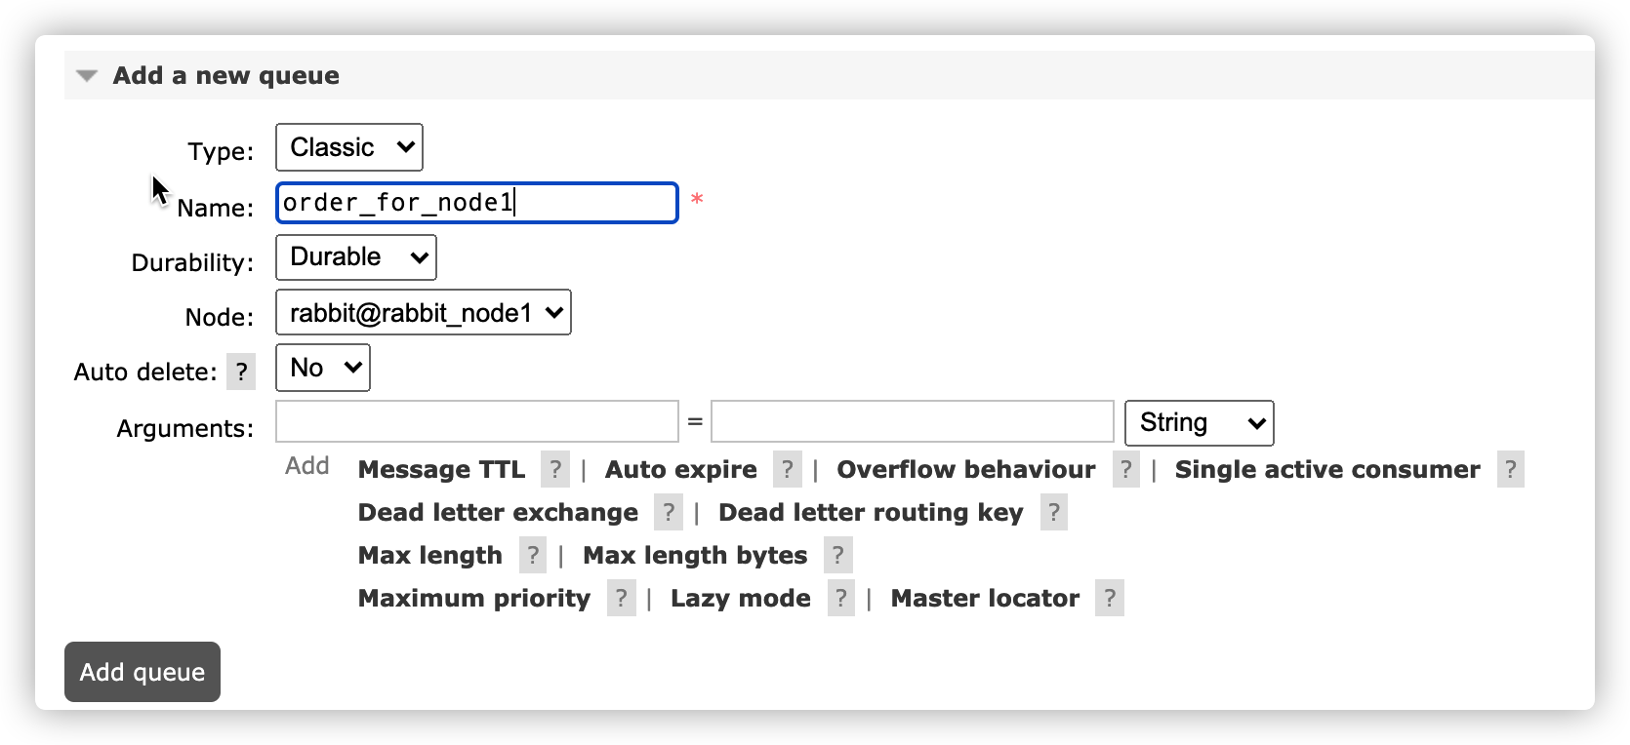Click help icon next to Auto delete

click(x=241, y=372)
